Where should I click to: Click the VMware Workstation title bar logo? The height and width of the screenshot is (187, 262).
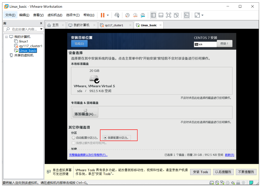point(6,6)
